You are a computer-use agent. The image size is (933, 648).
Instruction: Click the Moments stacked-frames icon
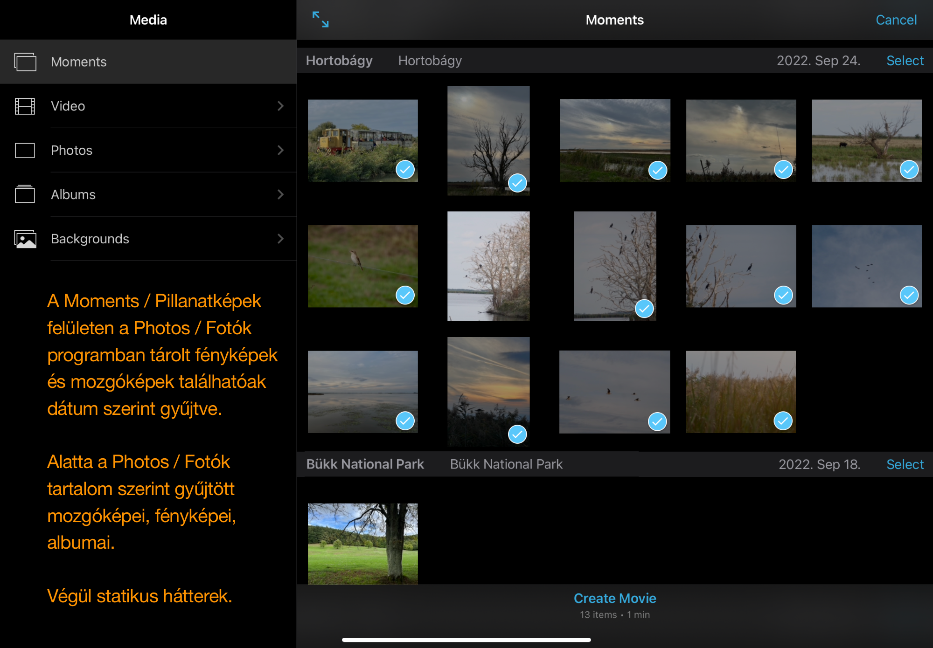(x=25, y=62)
